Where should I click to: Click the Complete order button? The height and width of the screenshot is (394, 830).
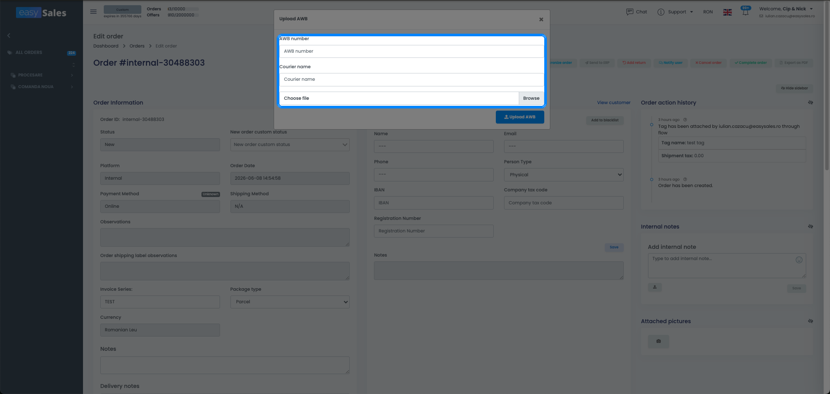(x=750, y=63)
